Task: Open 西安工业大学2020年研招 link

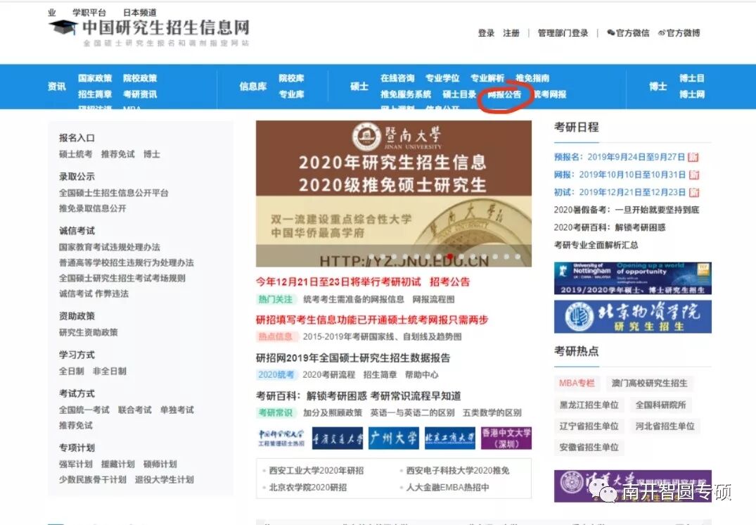Action: (x=316, y=471)
